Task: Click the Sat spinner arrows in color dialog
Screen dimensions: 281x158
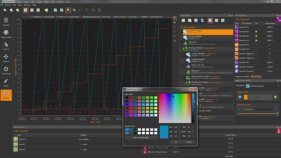Action: click(x=179, y=131)
